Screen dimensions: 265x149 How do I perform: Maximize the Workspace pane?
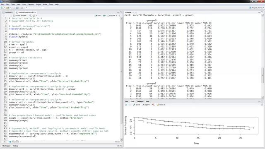coord(120,146)
